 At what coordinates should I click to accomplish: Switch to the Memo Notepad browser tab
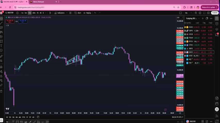coord(39,2)
